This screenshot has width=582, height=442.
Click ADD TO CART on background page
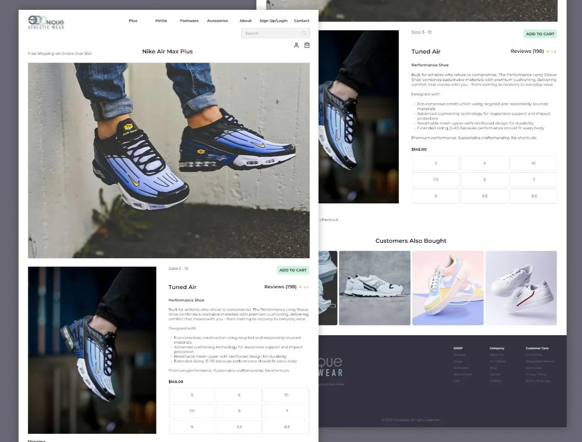540,34
